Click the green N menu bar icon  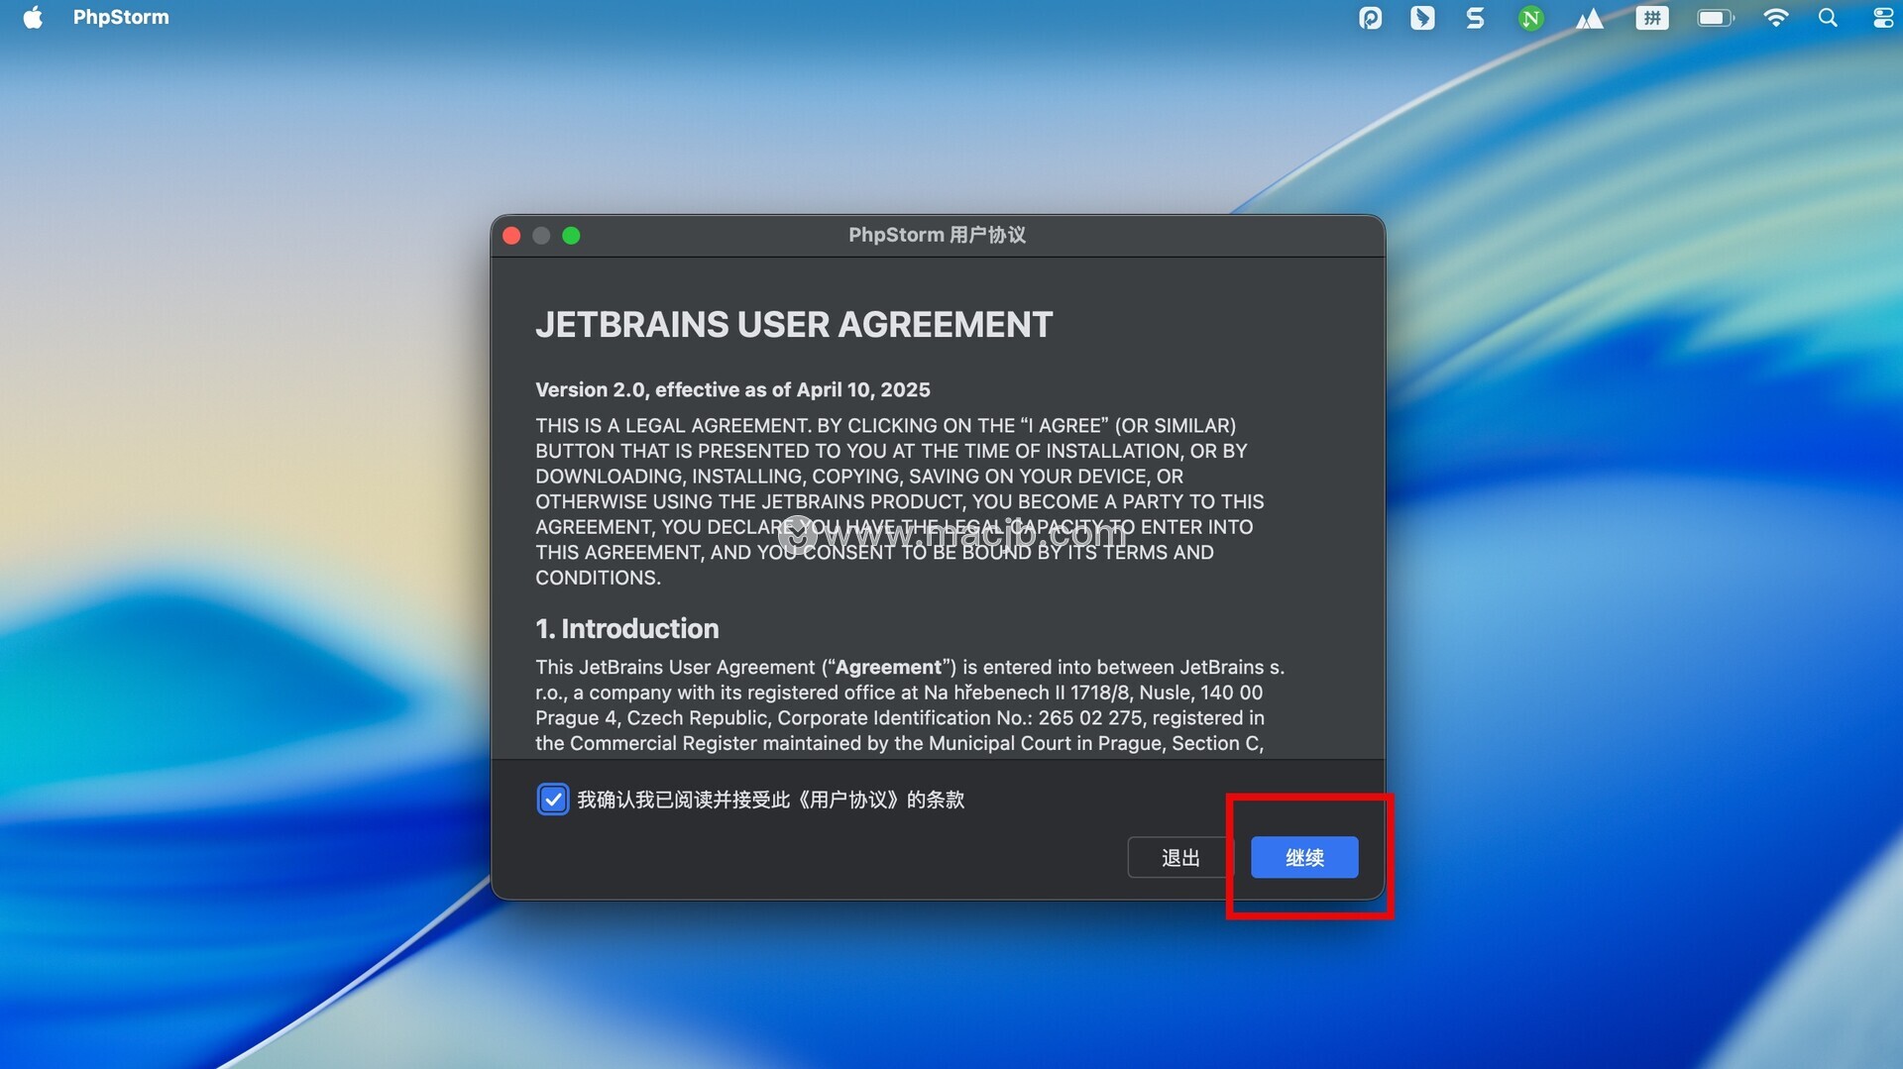click(x=1530, y=18)
